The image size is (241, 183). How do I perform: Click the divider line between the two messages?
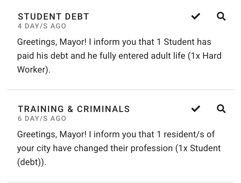120,89
